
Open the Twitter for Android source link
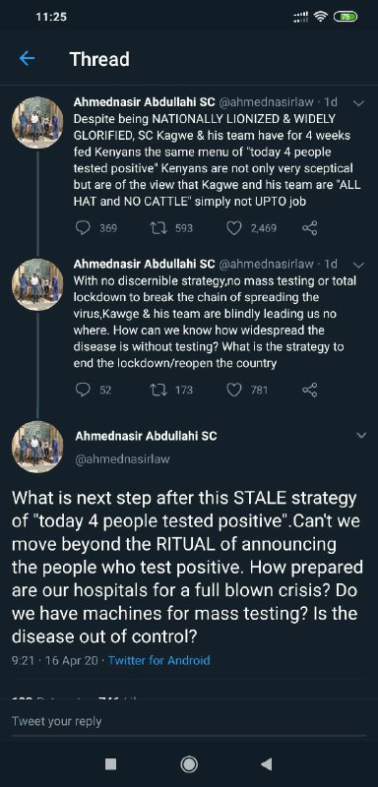point(159,660)
